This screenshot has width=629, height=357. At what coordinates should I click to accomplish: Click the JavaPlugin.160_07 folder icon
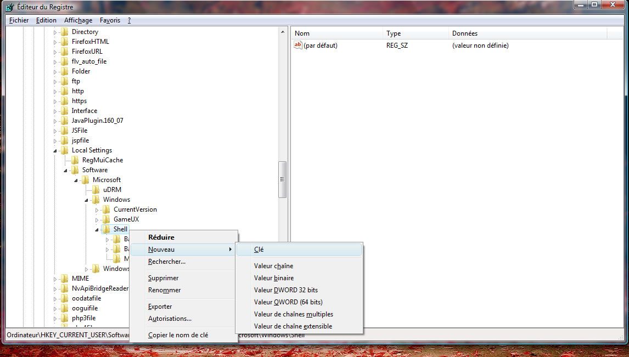(65, 121)
